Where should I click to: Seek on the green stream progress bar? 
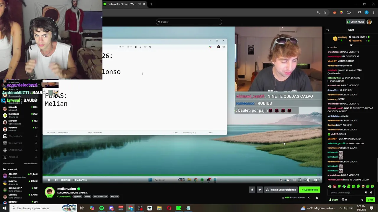pos(182,175)
